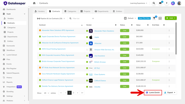Open row menu for BT Wide Area Network contract
Image resolution: width=185 pixels, height=104 pixels.
point(169,68)
